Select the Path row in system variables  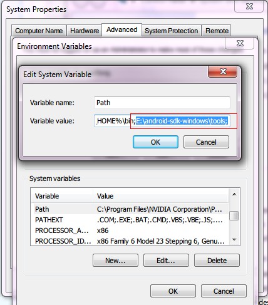(130, 209)
